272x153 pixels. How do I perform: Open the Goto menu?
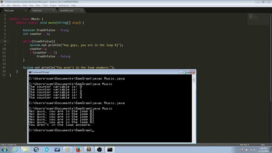tap(38, 6)
